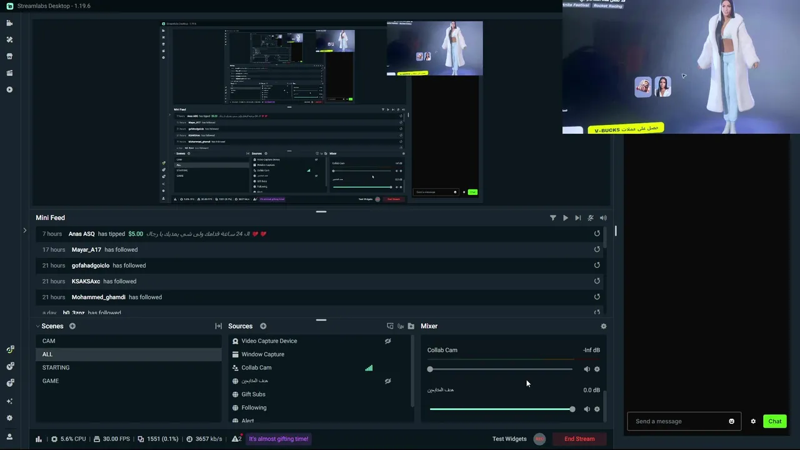800x450 pixels.
Task: Open Mini Feed filter icon
Action: pos(552,218)
